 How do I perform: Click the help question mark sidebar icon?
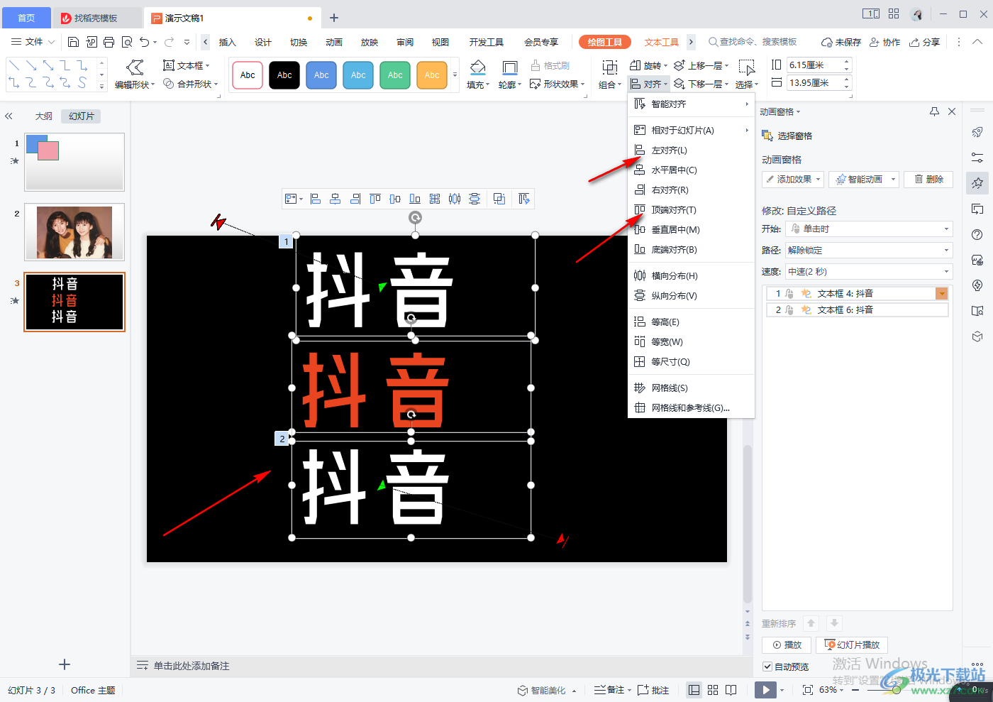point(977,234)
